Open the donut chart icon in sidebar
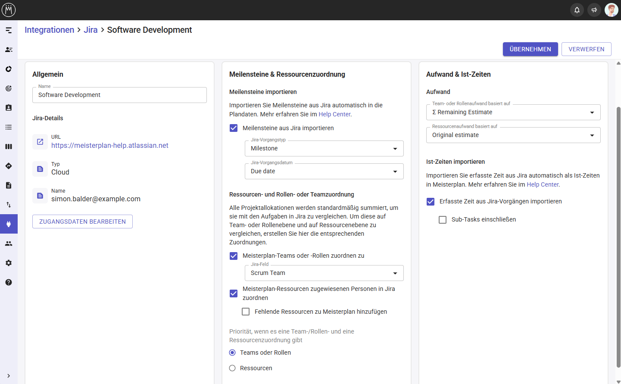Viewport: 621px width, 384px height. coord(9,69)
